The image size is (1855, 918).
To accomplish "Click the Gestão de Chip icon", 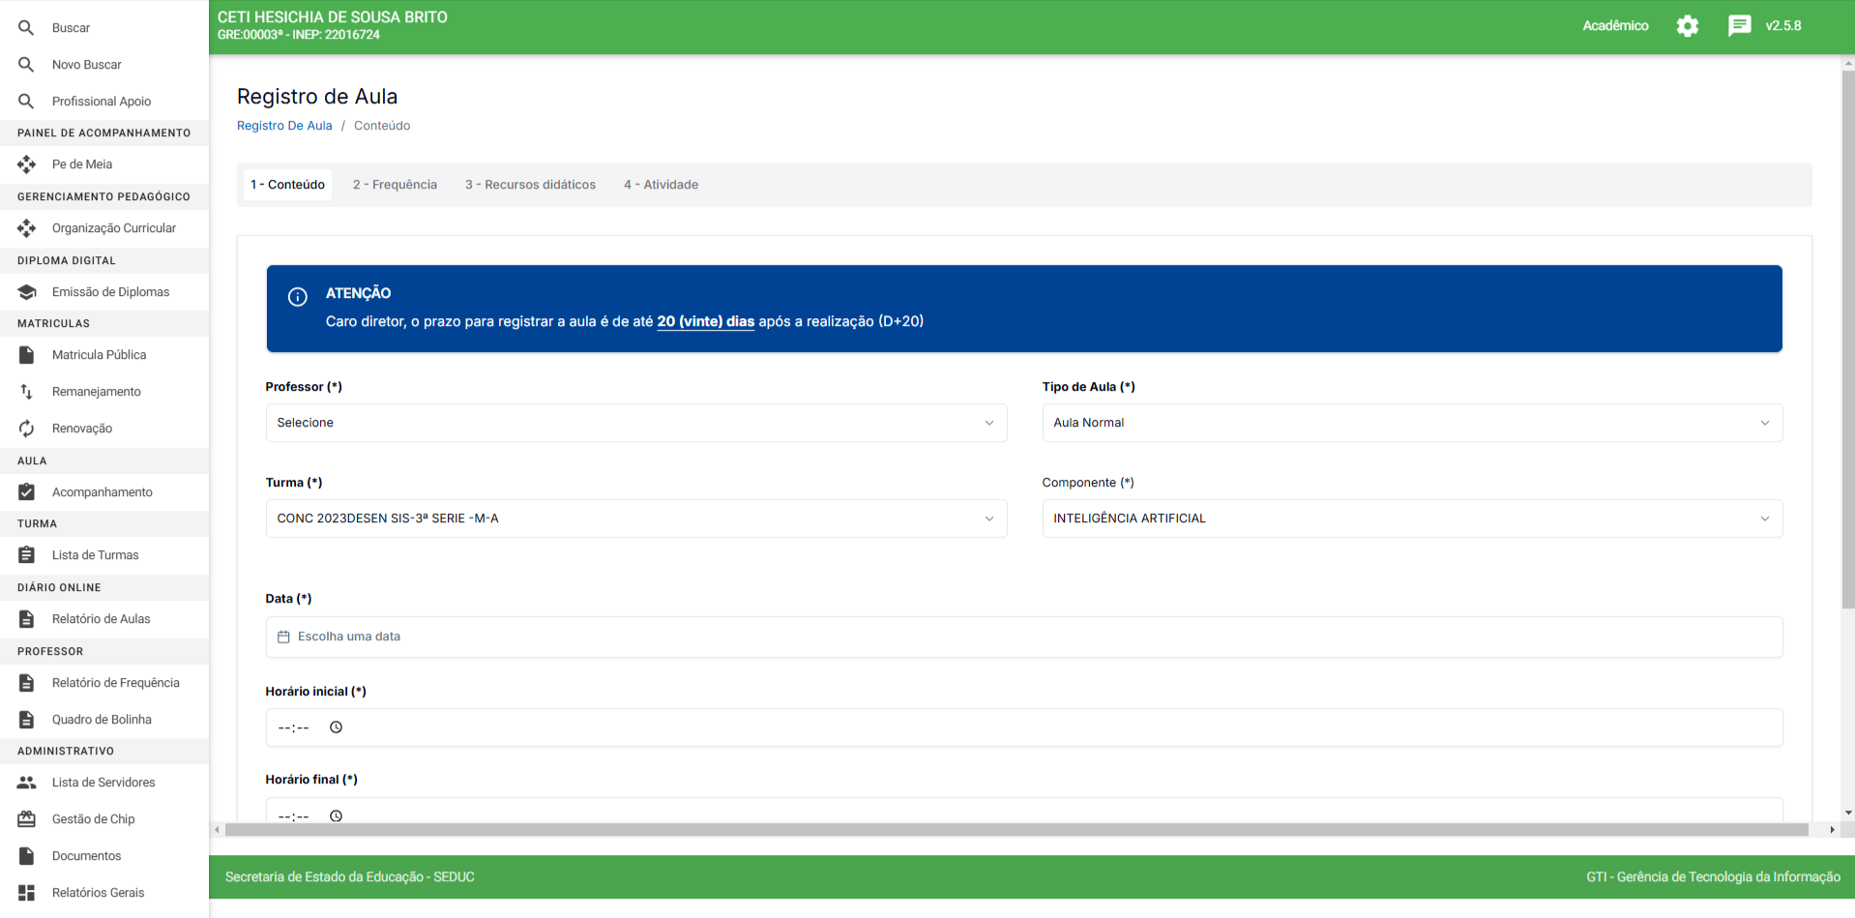I will pos(27,819).
